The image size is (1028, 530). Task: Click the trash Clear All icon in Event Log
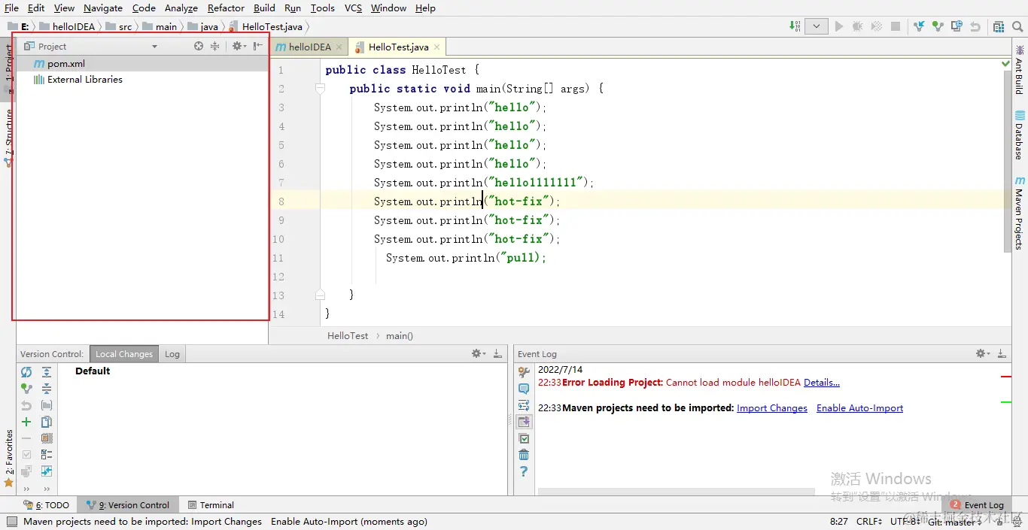tap(524, 455)
